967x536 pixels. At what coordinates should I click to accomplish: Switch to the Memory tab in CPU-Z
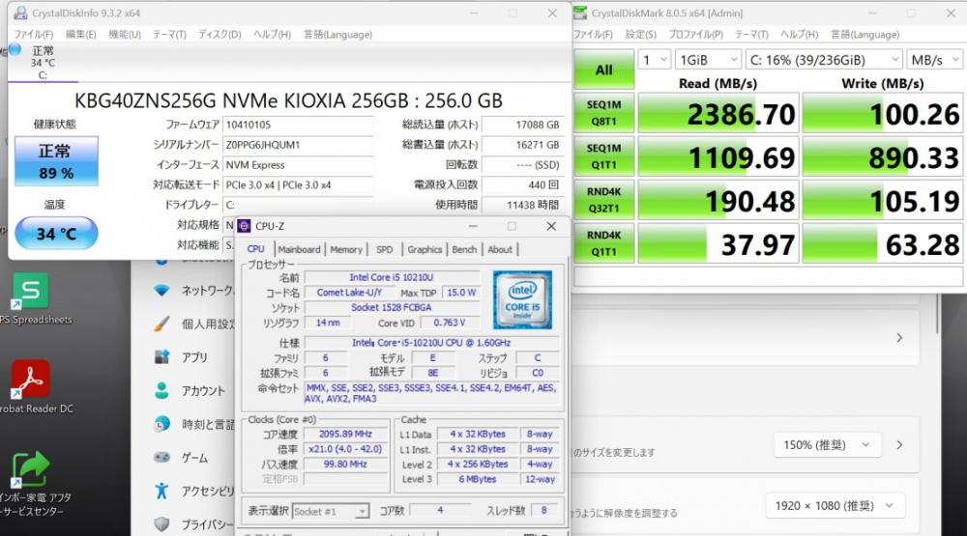click(346, 249)
